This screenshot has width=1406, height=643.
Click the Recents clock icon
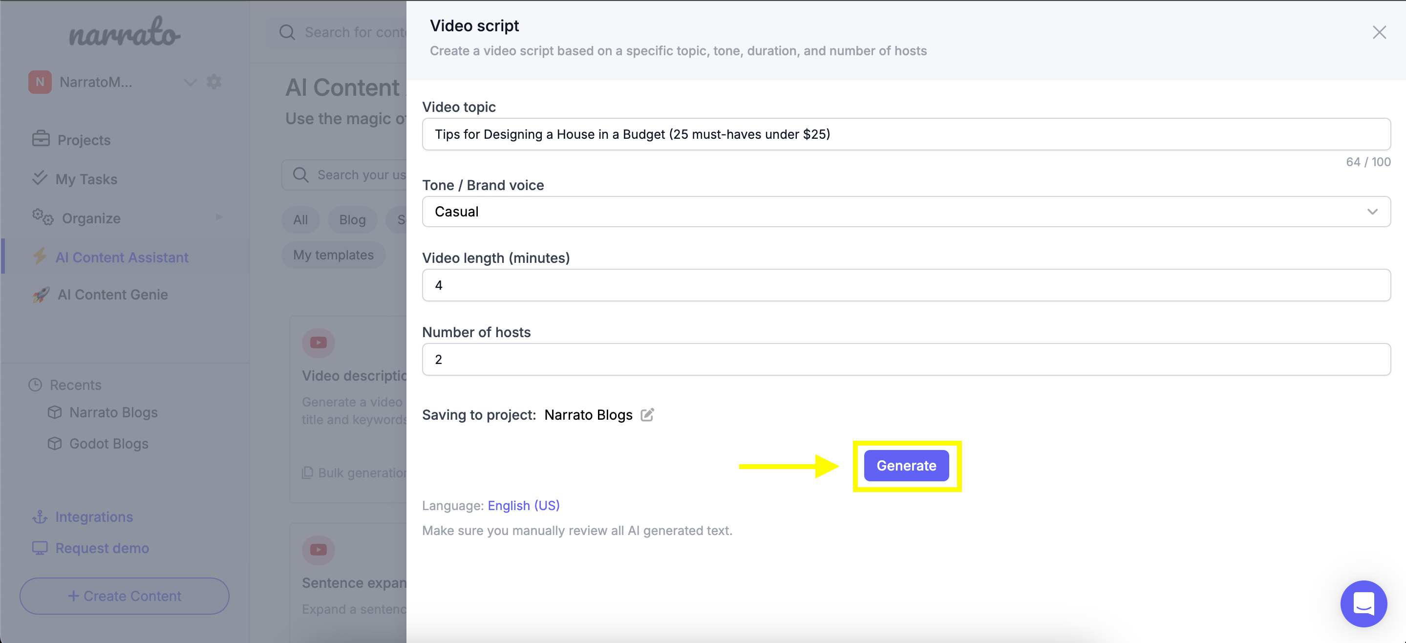click(x=36, y=385)
